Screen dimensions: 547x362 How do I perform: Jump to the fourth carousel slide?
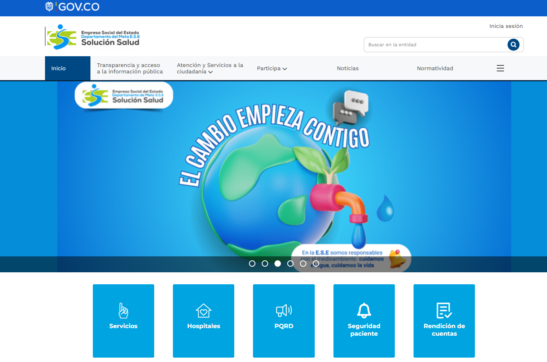pyautogui.click(x=290, y=264)
